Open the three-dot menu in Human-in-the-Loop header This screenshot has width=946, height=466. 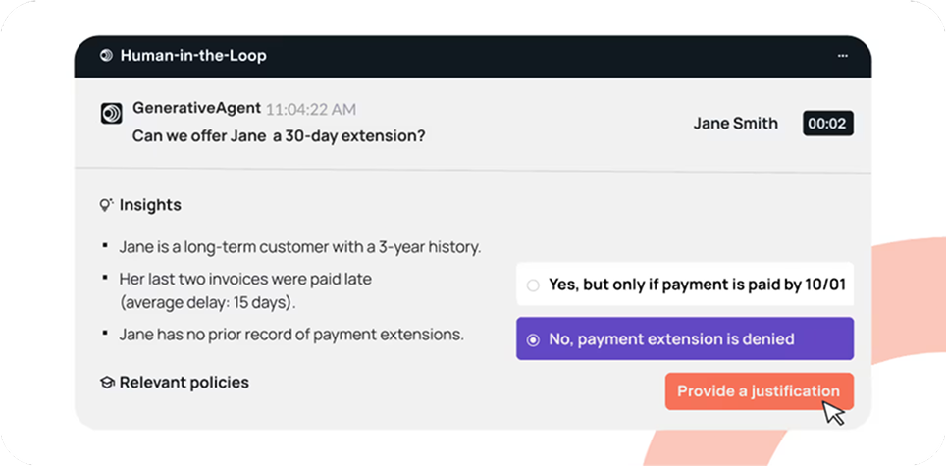pos(842,56)
